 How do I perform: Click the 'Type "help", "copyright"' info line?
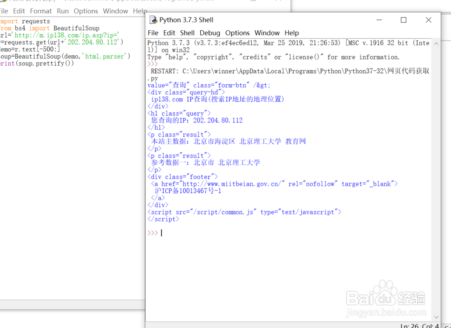(274, 57)
